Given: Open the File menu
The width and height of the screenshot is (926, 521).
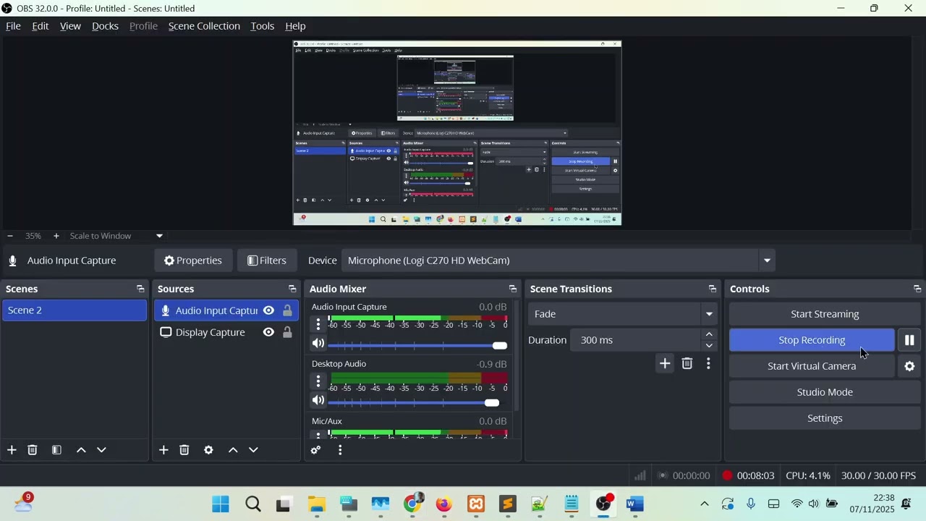Looking at the screenshot, I should tap(13, 26).
